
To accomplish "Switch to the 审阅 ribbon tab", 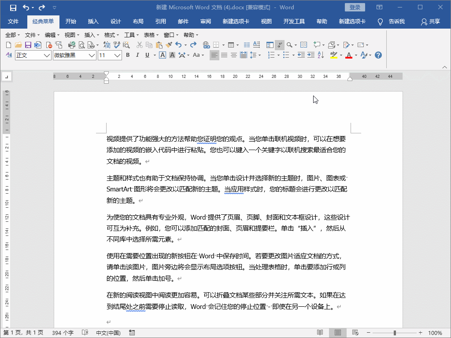I will click(x=206, y=22).
